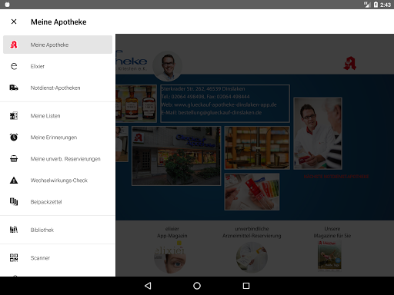Tap Android recent apps button

point(246,286)
